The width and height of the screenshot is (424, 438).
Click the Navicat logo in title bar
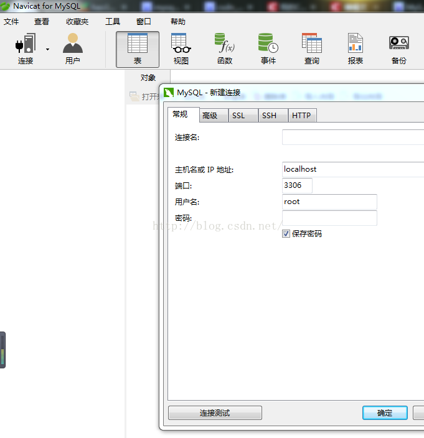click(x=5, y=6)
